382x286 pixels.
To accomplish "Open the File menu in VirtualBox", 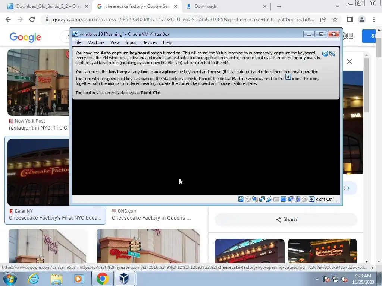I will [78, 42].
